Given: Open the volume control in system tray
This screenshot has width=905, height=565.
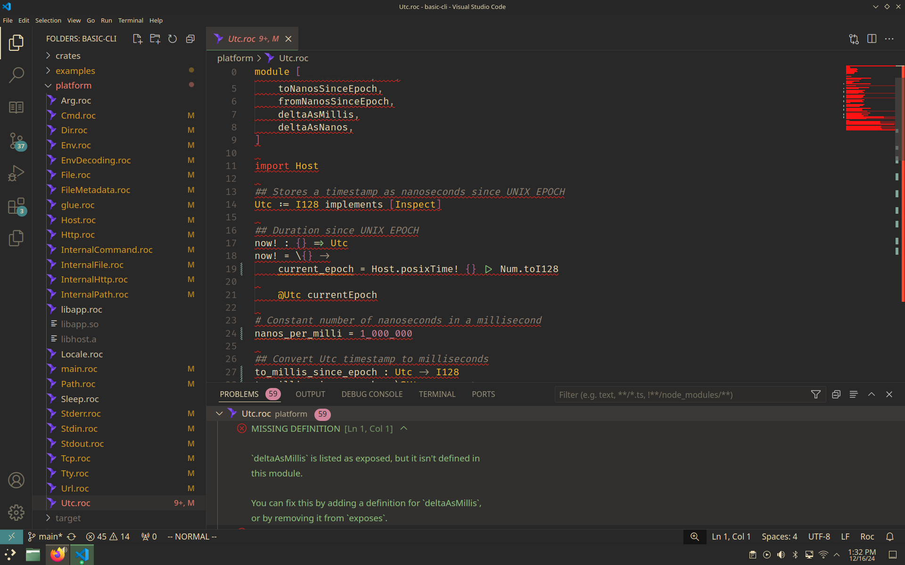Looking at the screenshot, I should point(781,555).
